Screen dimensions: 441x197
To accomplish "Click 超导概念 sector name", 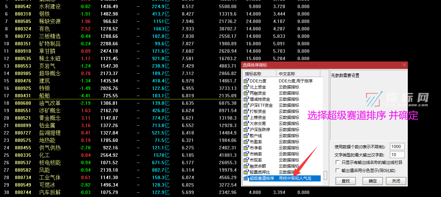I will coord(50,73).
